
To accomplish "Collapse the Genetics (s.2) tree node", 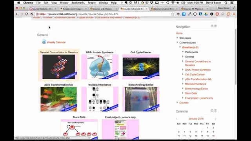I will coord(180,47).
